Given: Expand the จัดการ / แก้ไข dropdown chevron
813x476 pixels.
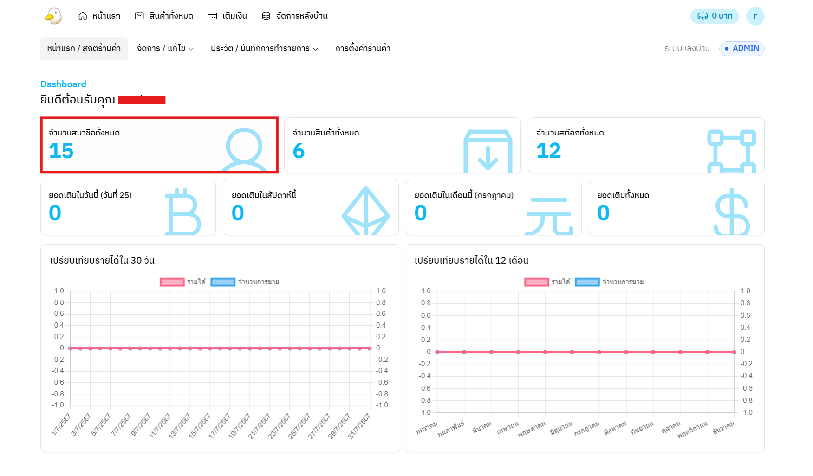Looking at the screenshot, I should (191, 49).
